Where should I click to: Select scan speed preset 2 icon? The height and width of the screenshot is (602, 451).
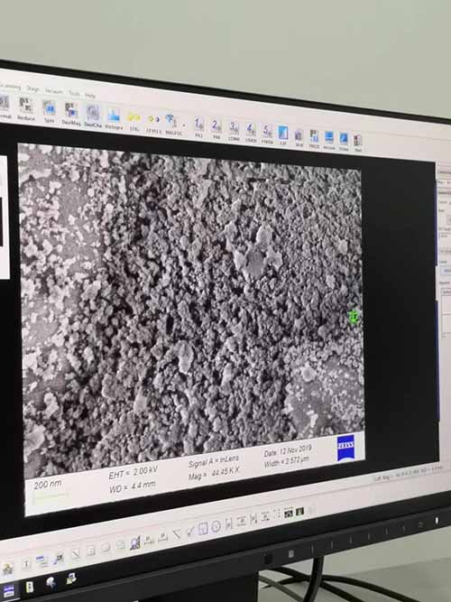pyautogui.click(x=216, y=125)
